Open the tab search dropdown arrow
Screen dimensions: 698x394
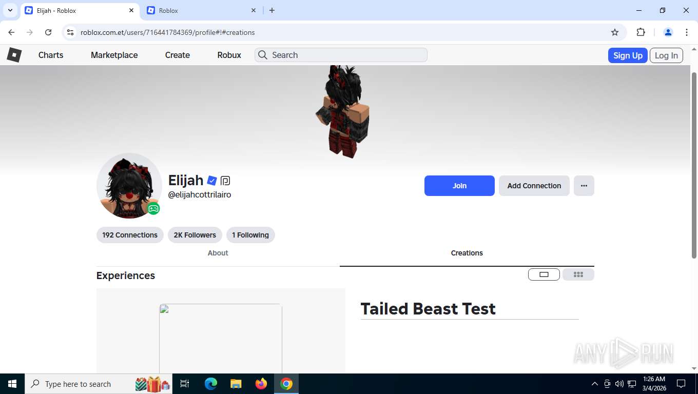pyautogui.click(x=10, y=10)
